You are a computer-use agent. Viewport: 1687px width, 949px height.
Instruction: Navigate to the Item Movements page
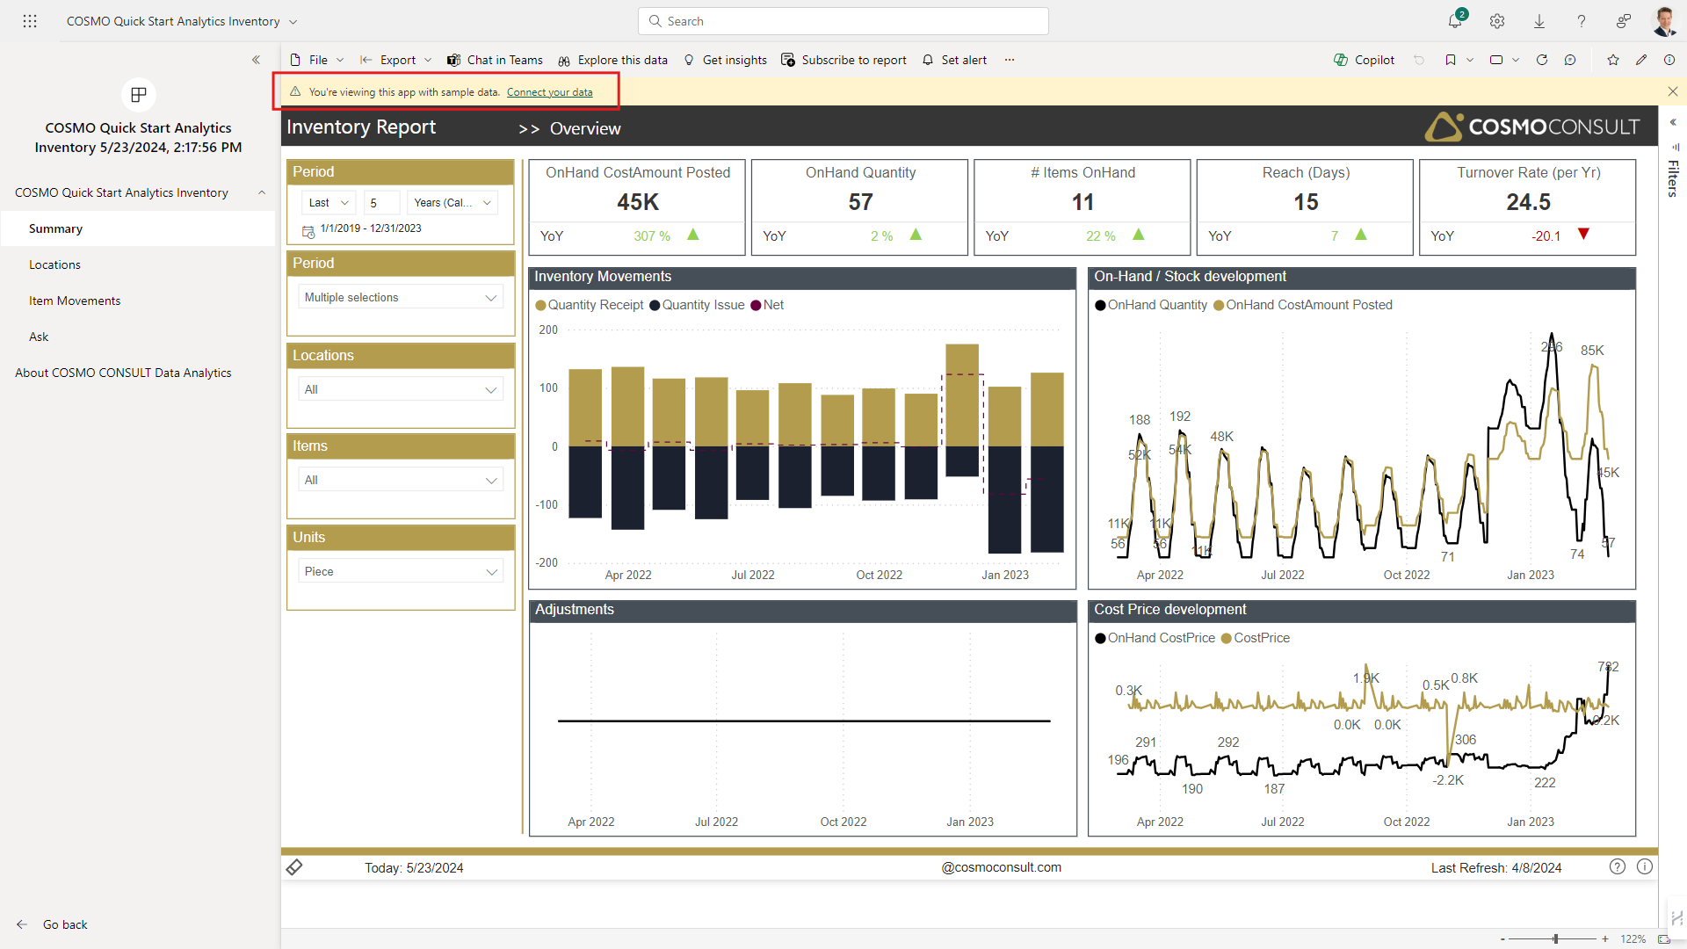click(74, 300)
